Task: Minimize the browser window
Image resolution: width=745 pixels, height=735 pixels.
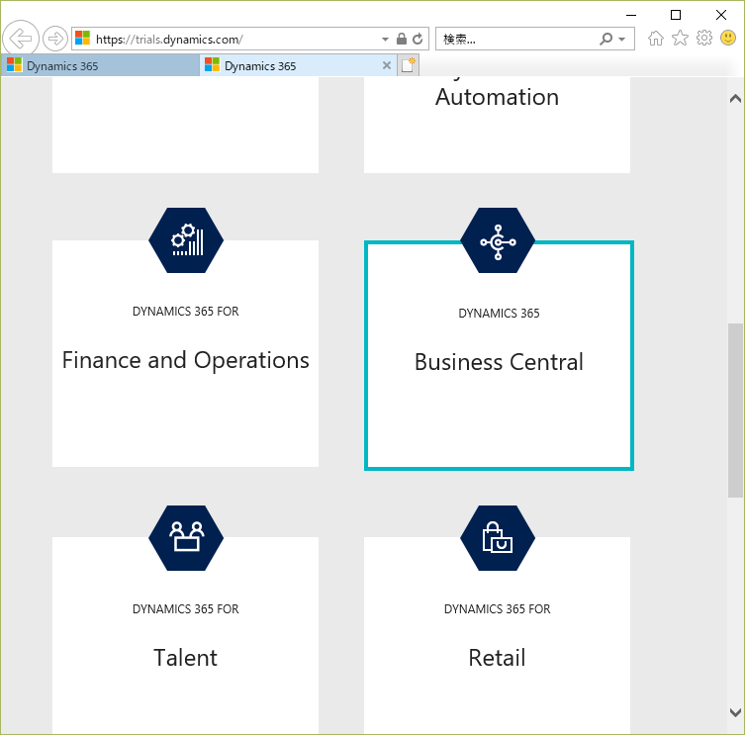Action: (x=631, y=15)
